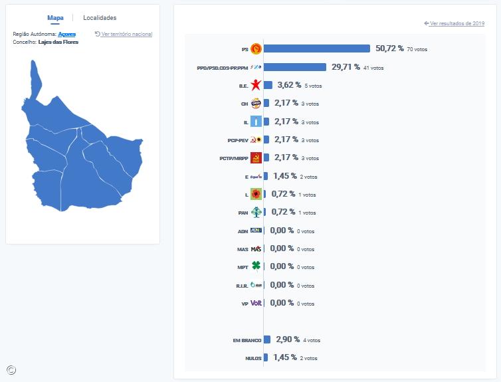Click the PS party logo icon
Image resolution: width=501 pixels, height=382 pixels.
coord(256,48)
